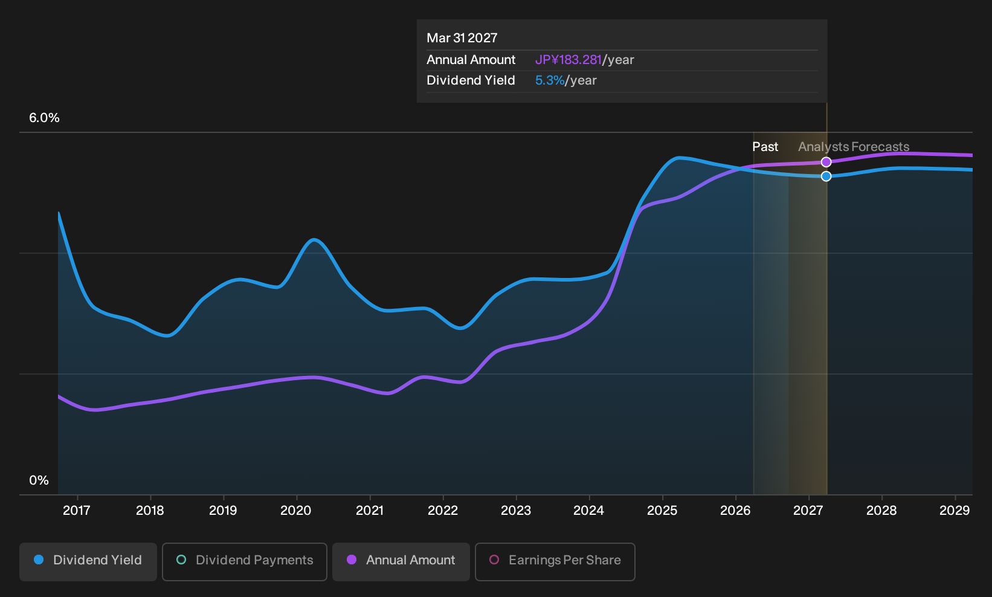Click the blue Dividend Yield legend dot
This screenshot has width=992, height=597.
point(39,560)
